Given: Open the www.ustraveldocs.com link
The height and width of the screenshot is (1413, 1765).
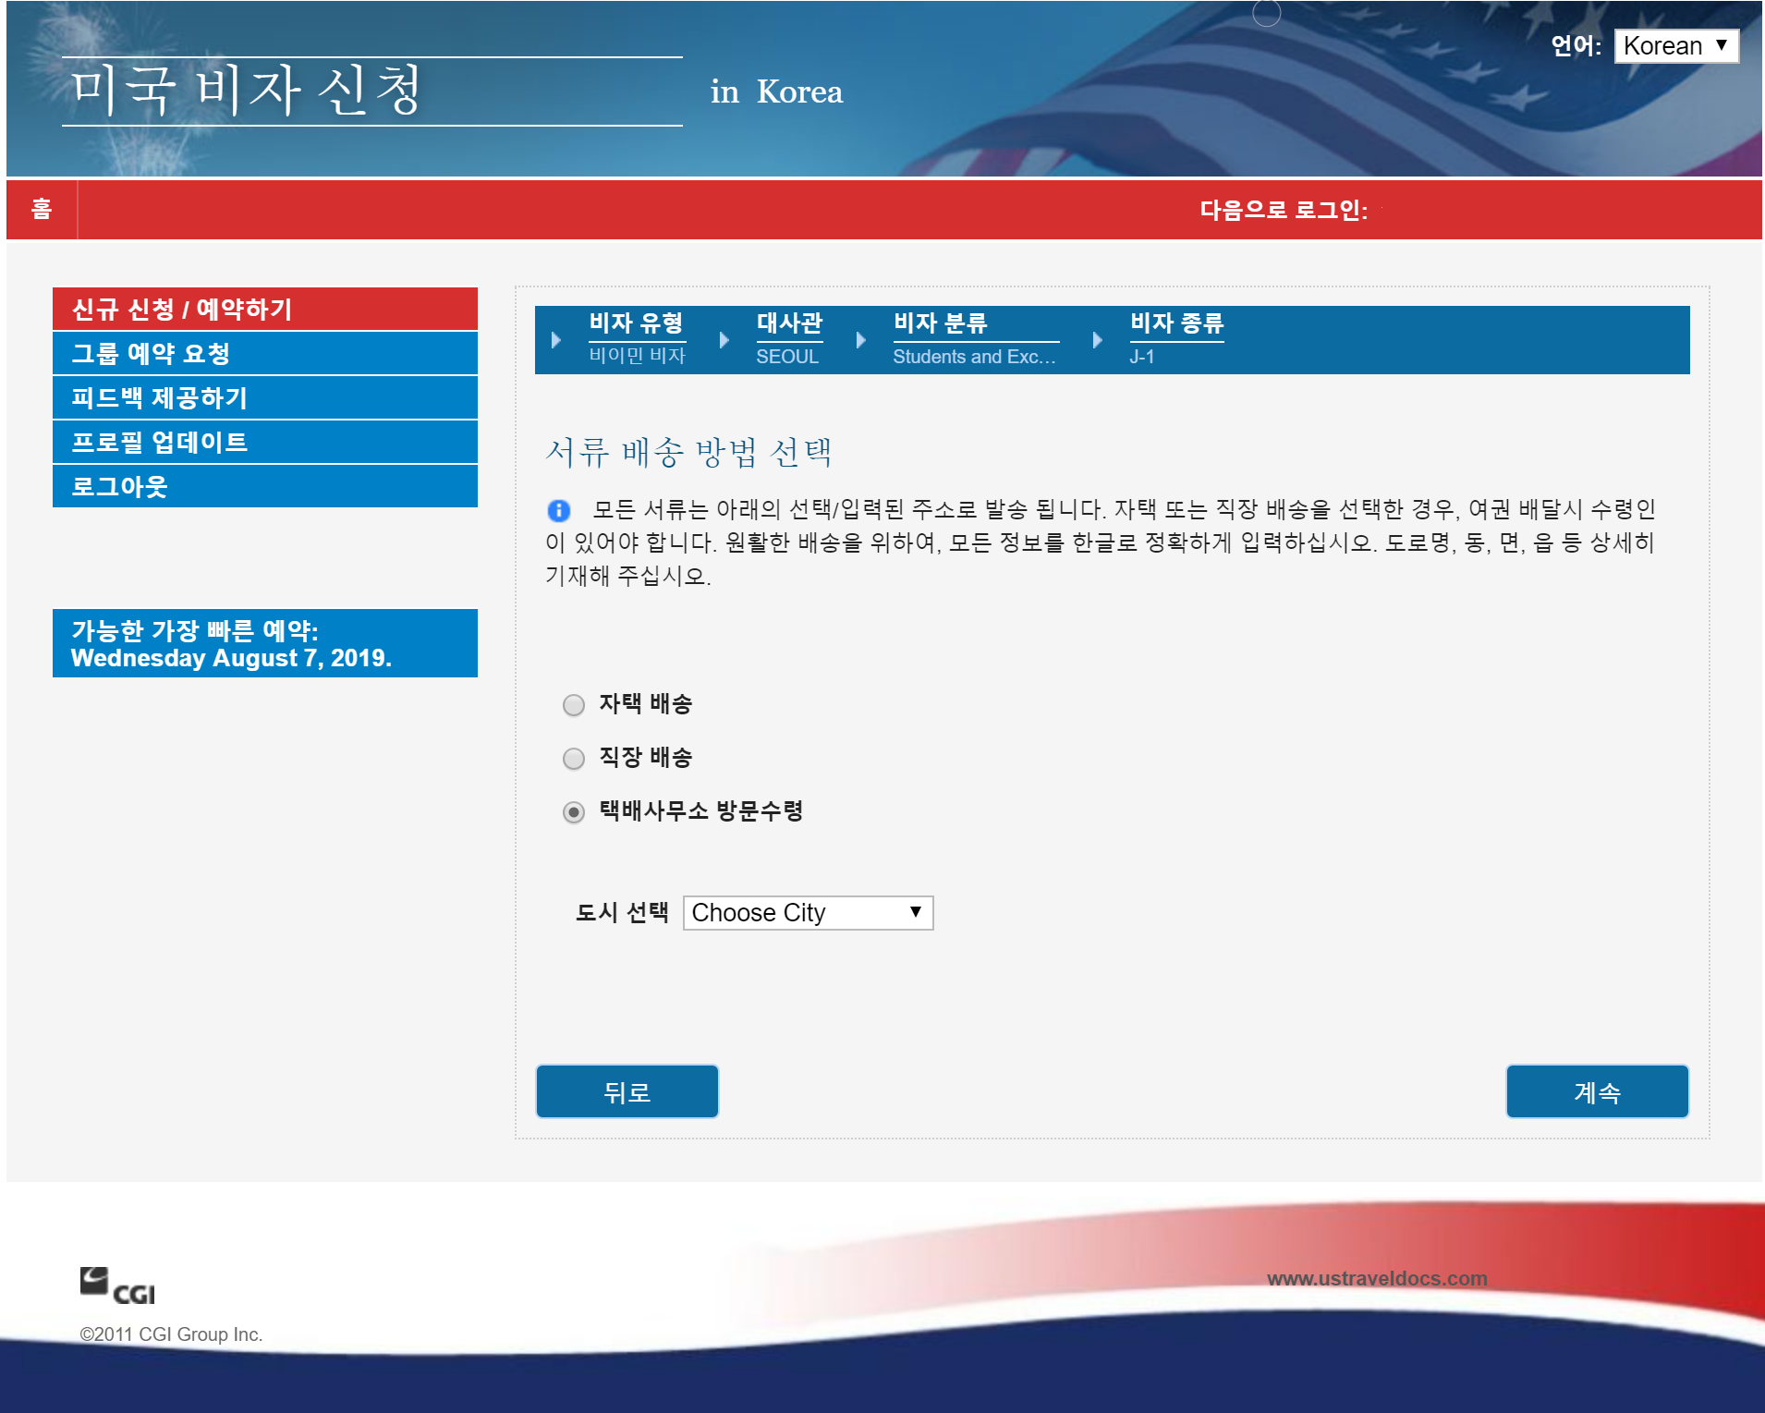Looking at the screenshot, I should [x=1377, y=1278].
